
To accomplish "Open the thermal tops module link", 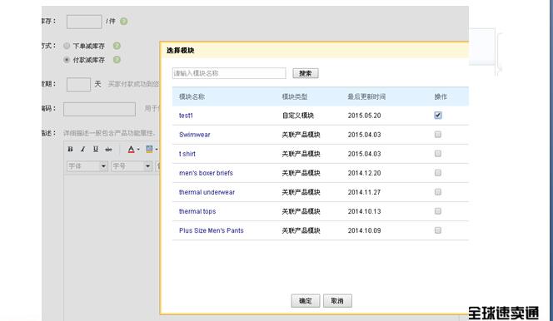I will tap(197, 211).
